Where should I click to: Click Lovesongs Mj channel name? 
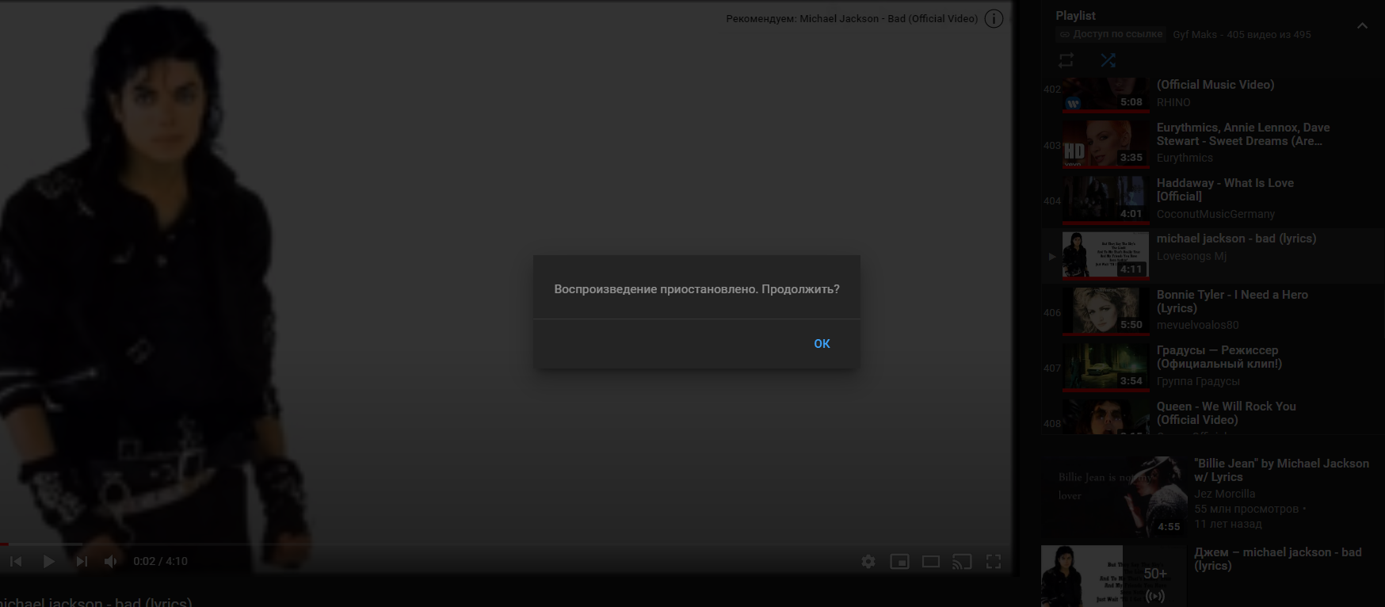pos(1192,256)
